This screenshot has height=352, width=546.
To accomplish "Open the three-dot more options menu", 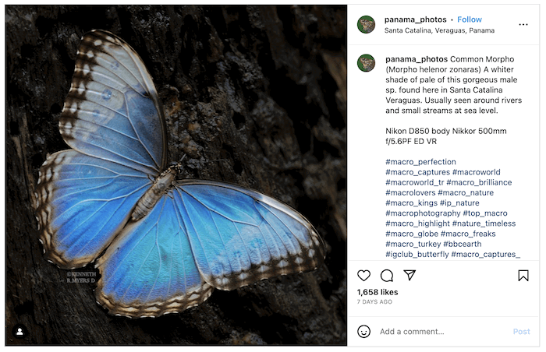I will [523, 24].
